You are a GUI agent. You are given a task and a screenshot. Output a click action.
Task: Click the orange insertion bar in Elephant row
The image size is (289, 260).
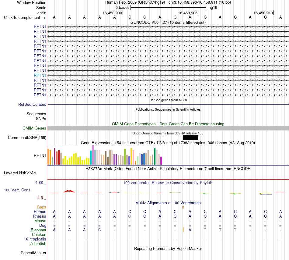point(183,230)
